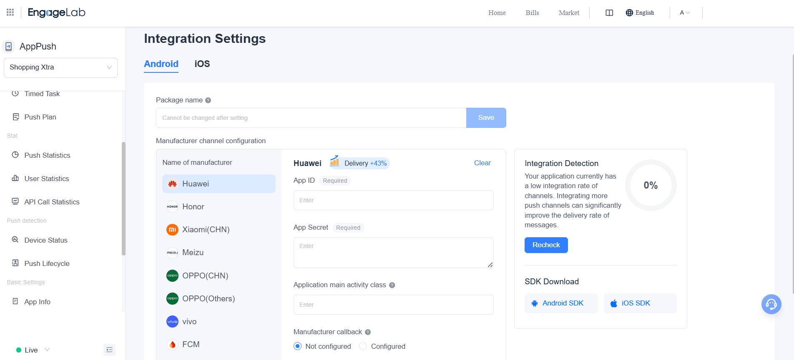Switch to the Android tab
794x360 pixels.
(161, 64)
